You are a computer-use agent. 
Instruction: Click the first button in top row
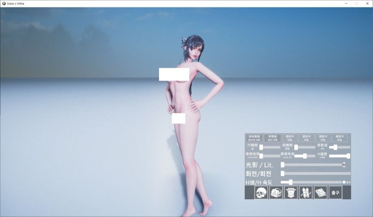[x=254, y=138]
